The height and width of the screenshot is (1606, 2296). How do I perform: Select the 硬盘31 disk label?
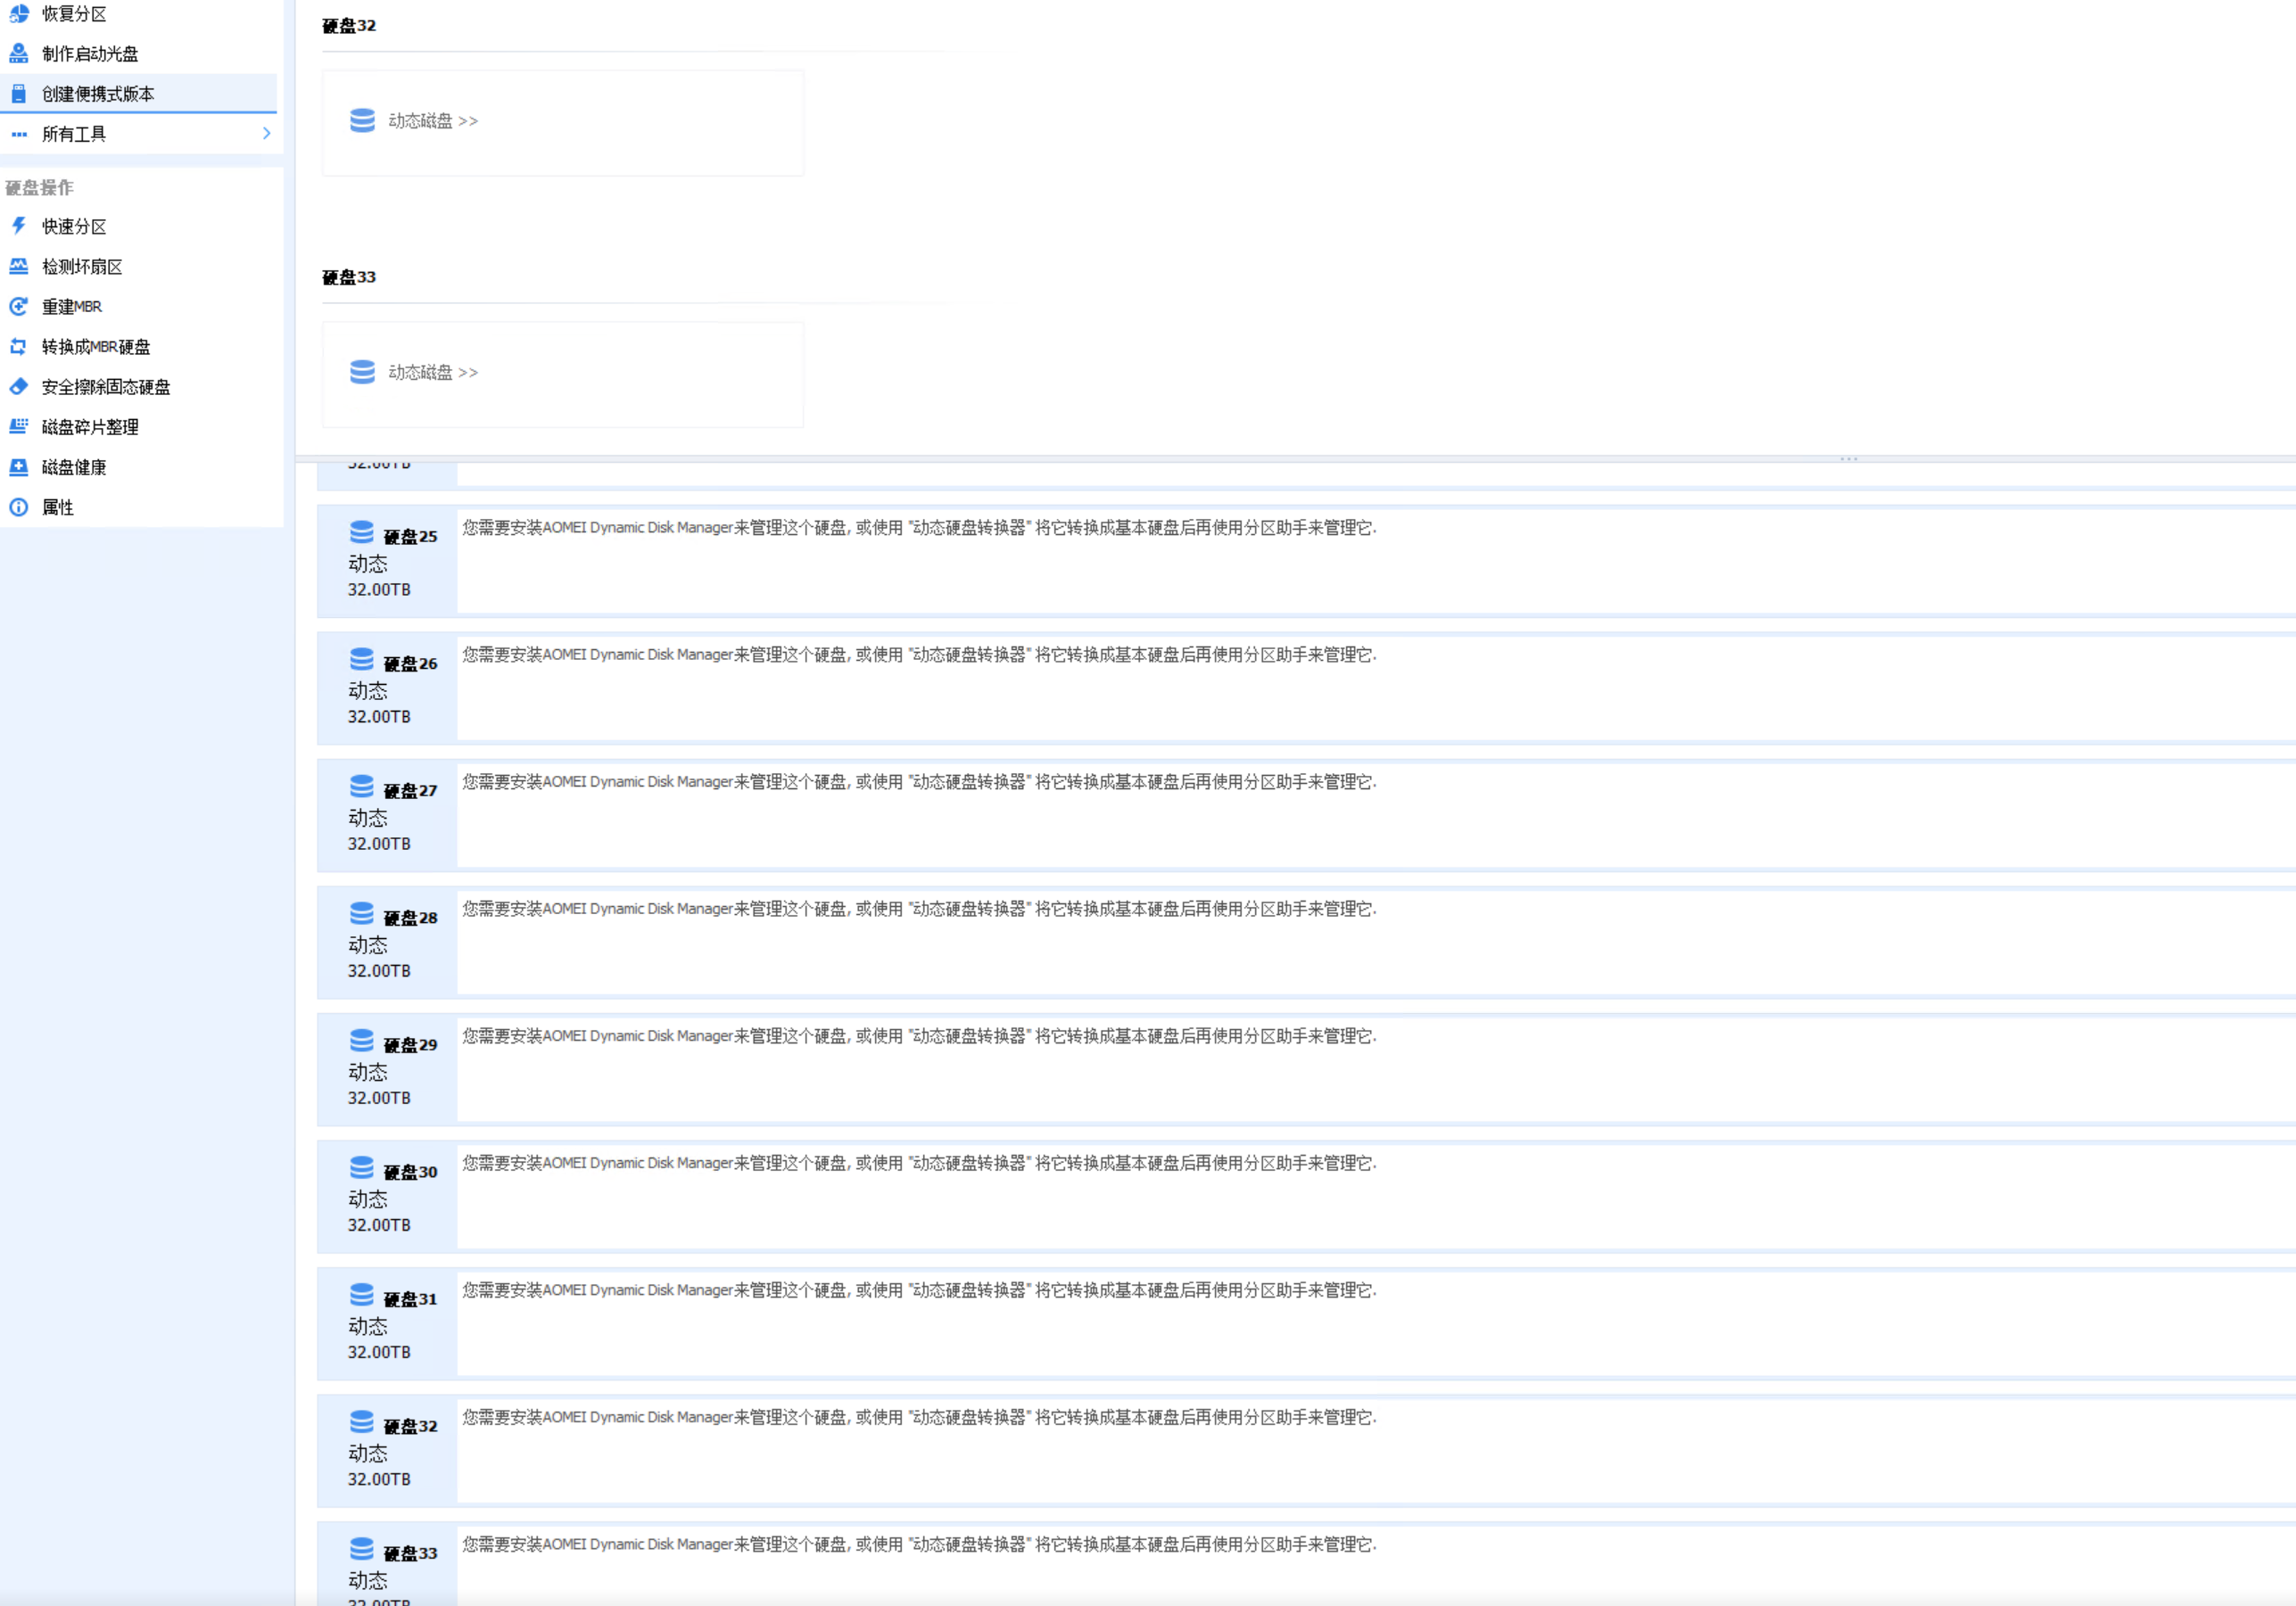410,1299
